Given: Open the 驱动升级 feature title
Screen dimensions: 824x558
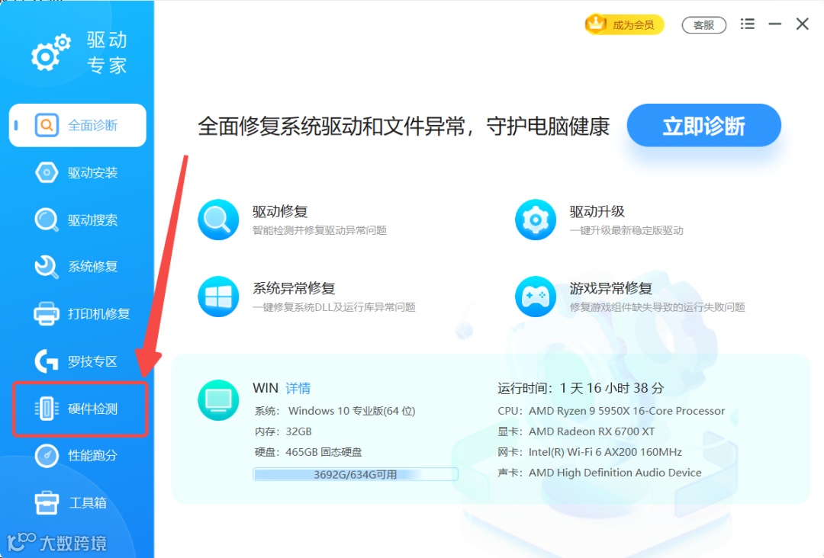Looking at the screenshot, I should [x=597, y=212].
